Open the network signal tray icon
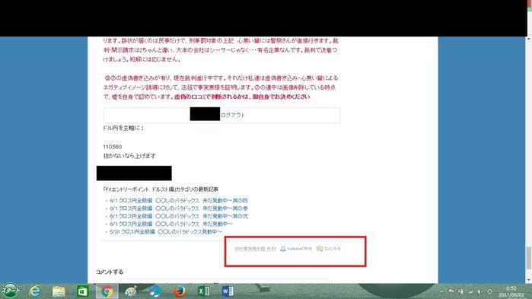532x299 pixels. click(x=470, y=291)
